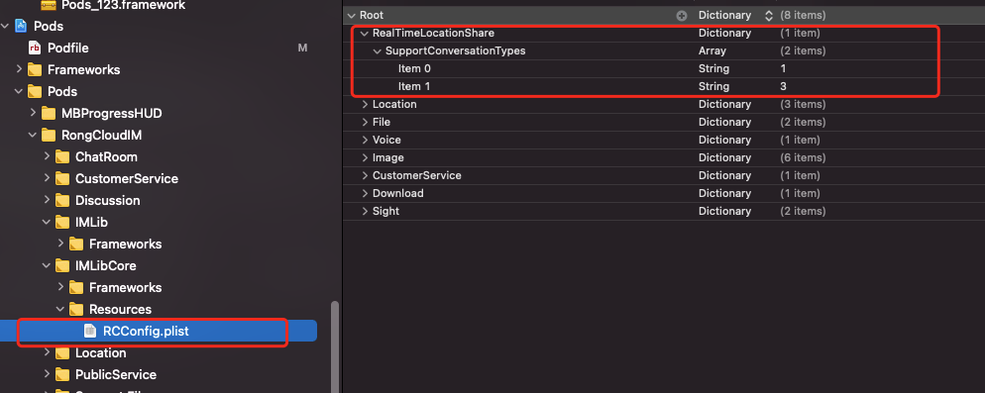Image resolution: width=985 pixels, height=393 pixels.
Task: Collapse the RongCloudIM folder
Action: click(x=34, y=135)
